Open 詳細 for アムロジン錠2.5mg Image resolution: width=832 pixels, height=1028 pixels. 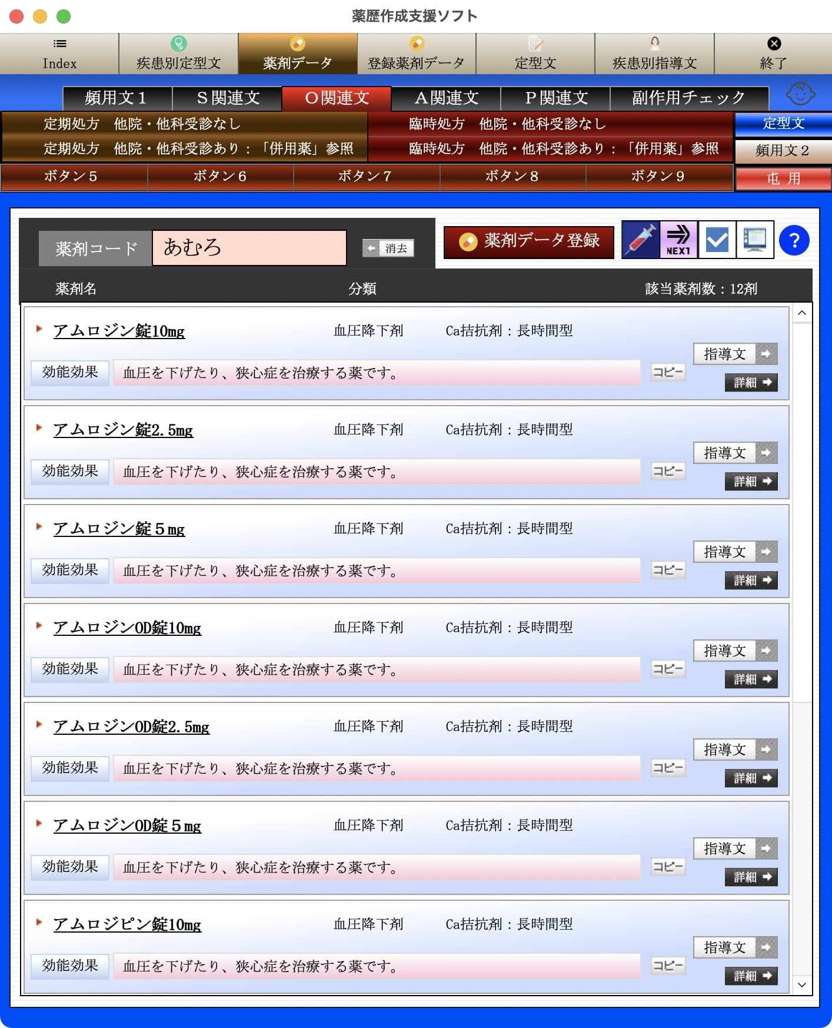click(x=751, y=482)
